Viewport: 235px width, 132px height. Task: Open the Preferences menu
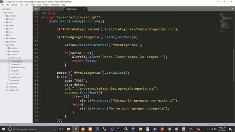tap(55, 5)
